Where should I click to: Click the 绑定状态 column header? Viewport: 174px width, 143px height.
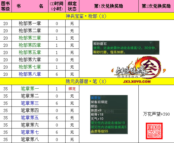pyautogui.click(x=72, y=6)
